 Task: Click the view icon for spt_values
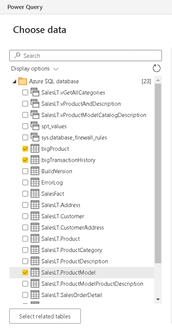[x=35, y=126]
